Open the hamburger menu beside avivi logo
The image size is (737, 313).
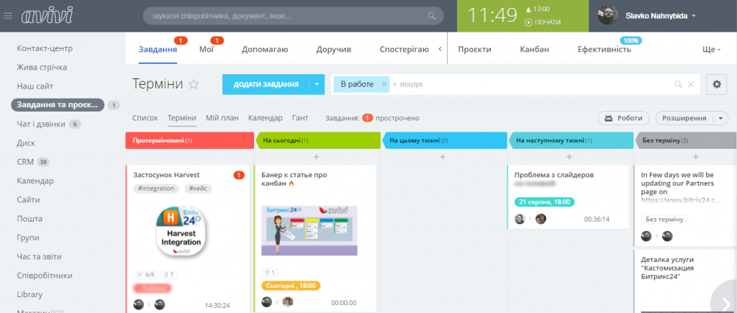(x=7, y=16)
